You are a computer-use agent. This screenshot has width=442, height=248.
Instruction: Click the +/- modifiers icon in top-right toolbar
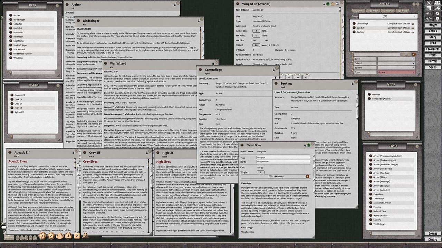[429, 19]
